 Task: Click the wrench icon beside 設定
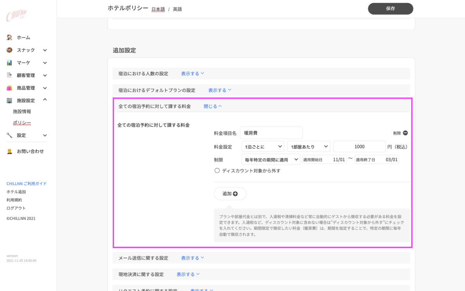9,135
